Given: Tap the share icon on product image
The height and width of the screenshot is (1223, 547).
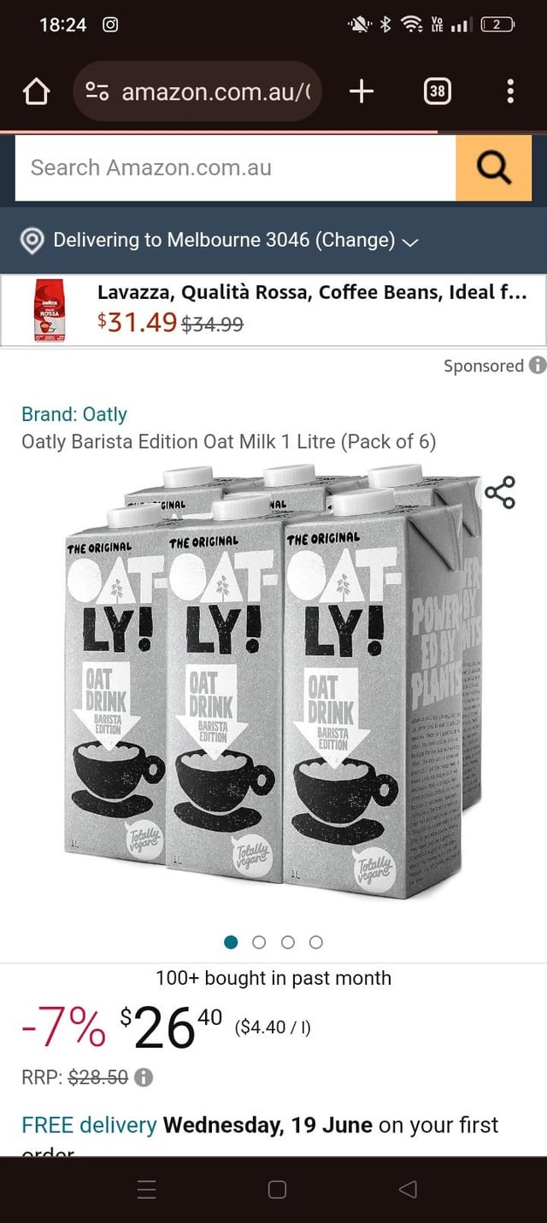Looking at the screenshot, I should (500, 493).
